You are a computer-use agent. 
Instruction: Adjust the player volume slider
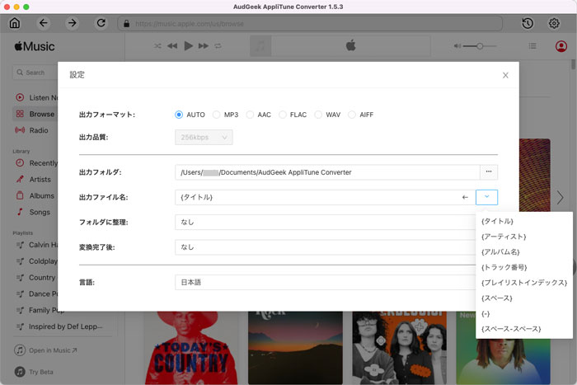tap(480, 46)
